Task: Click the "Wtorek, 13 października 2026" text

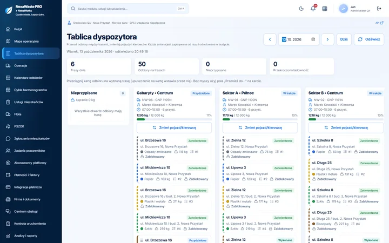Action: tap(90, 52)
